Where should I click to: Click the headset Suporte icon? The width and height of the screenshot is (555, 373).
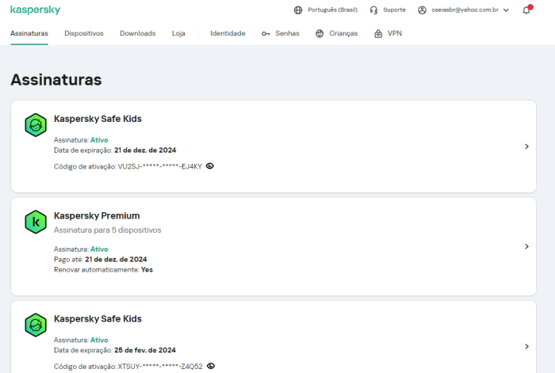click(x=373, y=10)
